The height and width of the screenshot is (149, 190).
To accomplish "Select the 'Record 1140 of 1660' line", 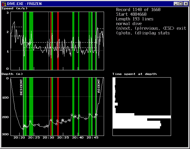I will pyautogui.click(x=138, y=10).
